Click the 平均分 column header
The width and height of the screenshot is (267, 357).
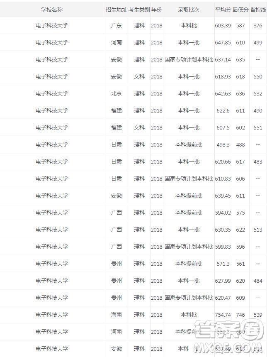pos(223,10)
